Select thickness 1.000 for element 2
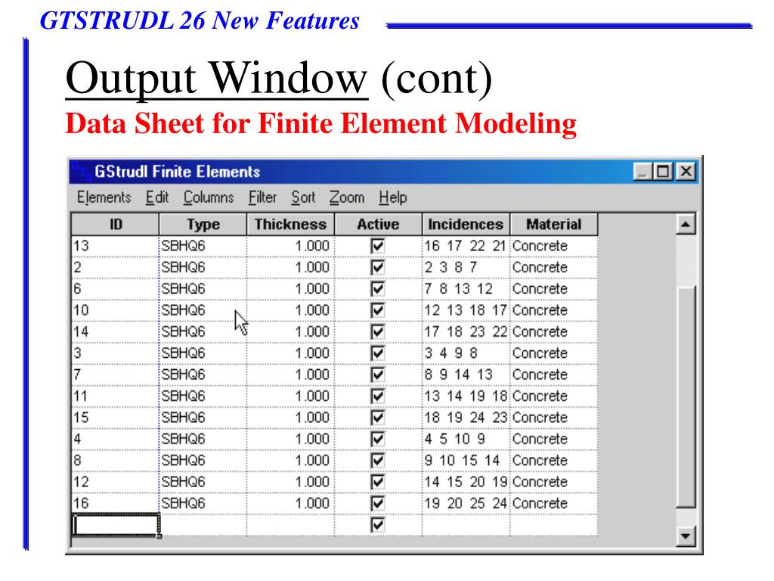Viewport: 774px width, 581px height. coord(291,267)
